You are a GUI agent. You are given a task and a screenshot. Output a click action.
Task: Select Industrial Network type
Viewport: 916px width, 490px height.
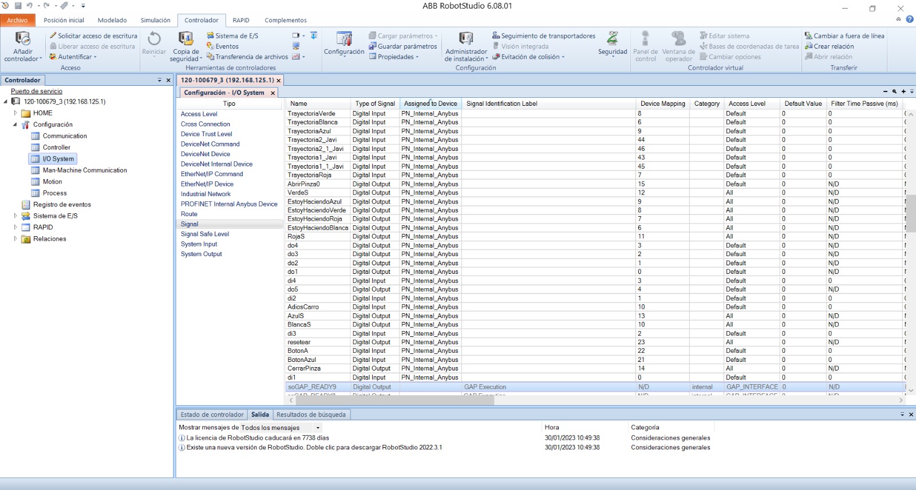[206, 194]
